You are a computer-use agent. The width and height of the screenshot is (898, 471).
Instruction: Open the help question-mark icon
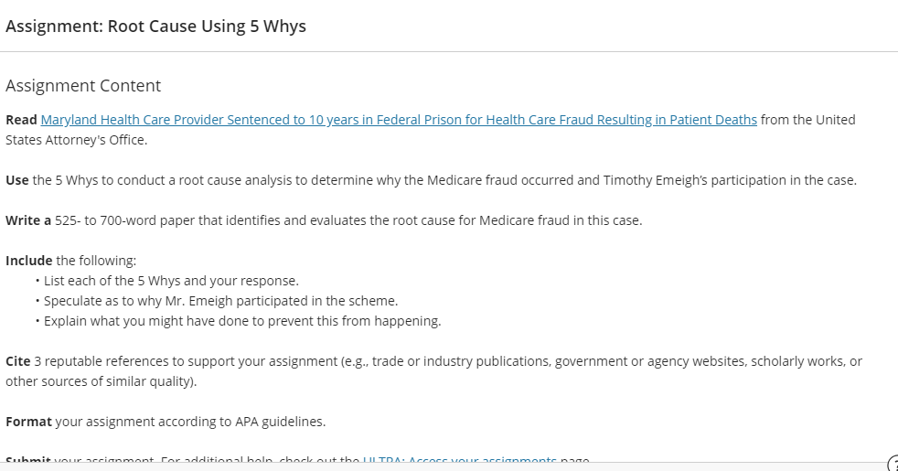(x=893, y=463)
